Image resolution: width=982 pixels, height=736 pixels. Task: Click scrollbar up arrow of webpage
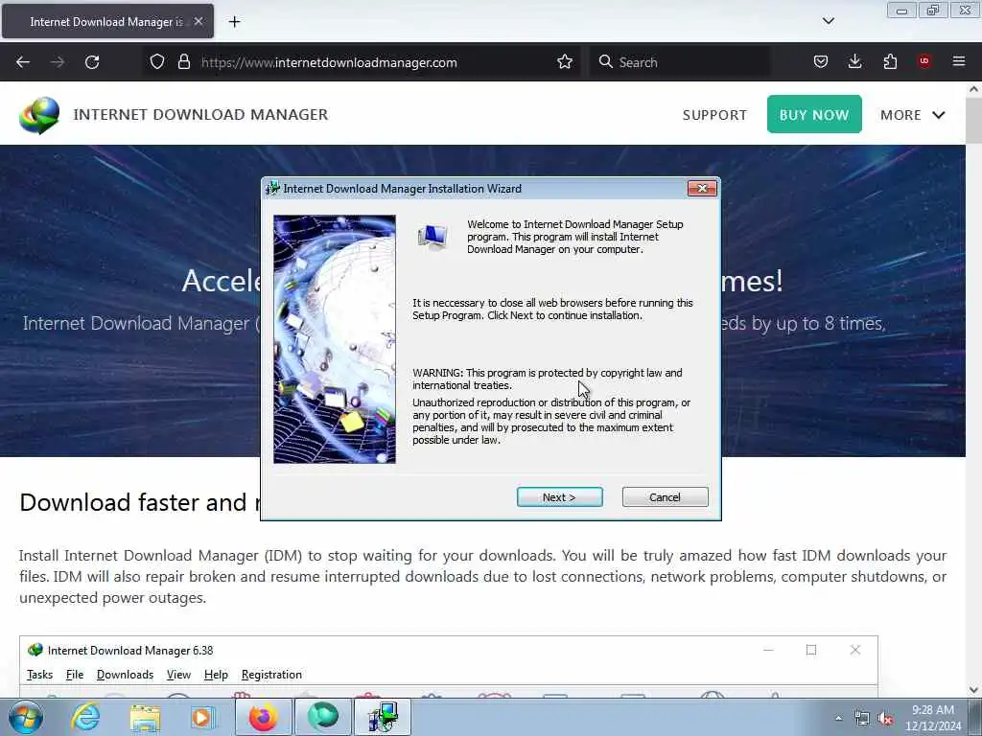pyautogui.click(x=973, y=89)
